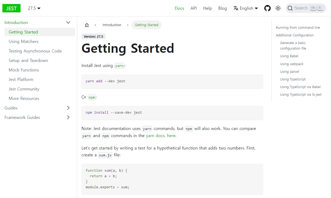331x198 pixels.
Task: Open the Help navigation item
Action: 207,8
